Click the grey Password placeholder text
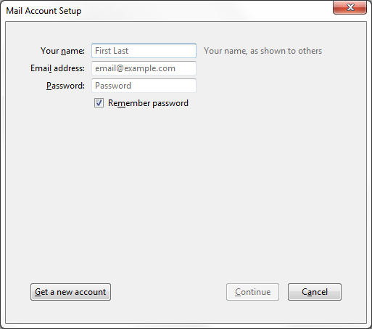Image resolution: width=372 pixels, height=329 pixels. point(113,86)
